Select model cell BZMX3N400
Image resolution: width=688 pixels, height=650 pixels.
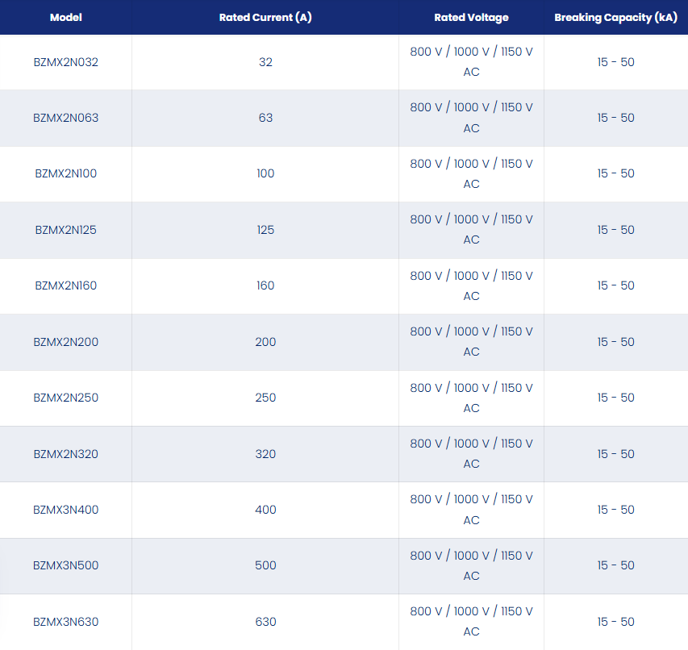[66, 510]
